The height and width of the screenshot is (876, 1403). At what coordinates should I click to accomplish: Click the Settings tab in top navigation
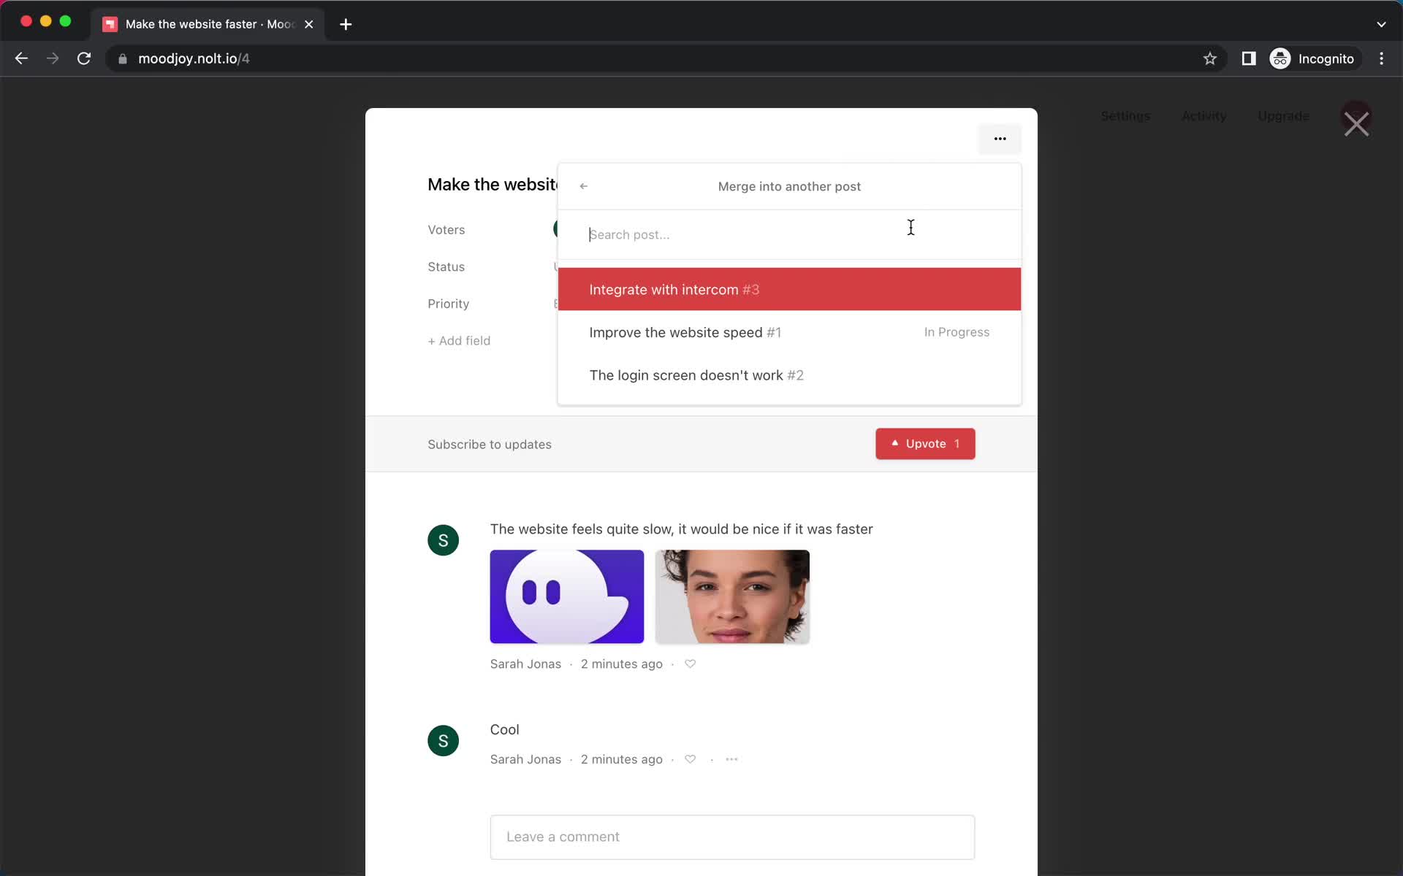1125,116
